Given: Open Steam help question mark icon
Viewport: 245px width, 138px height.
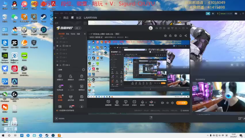Looking at the screenshot, I should point(217,13).
